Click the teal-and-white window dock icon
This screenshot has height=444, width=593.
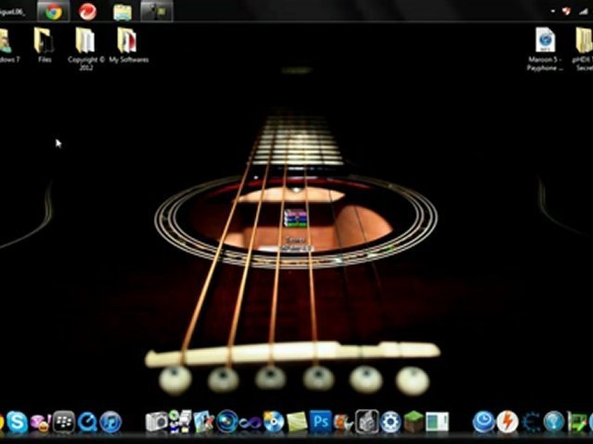click(x=437, y=422)
